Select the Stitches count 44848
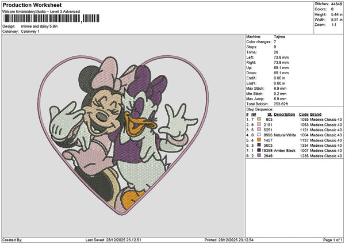 pyautogui.click(x=336, y=4)
